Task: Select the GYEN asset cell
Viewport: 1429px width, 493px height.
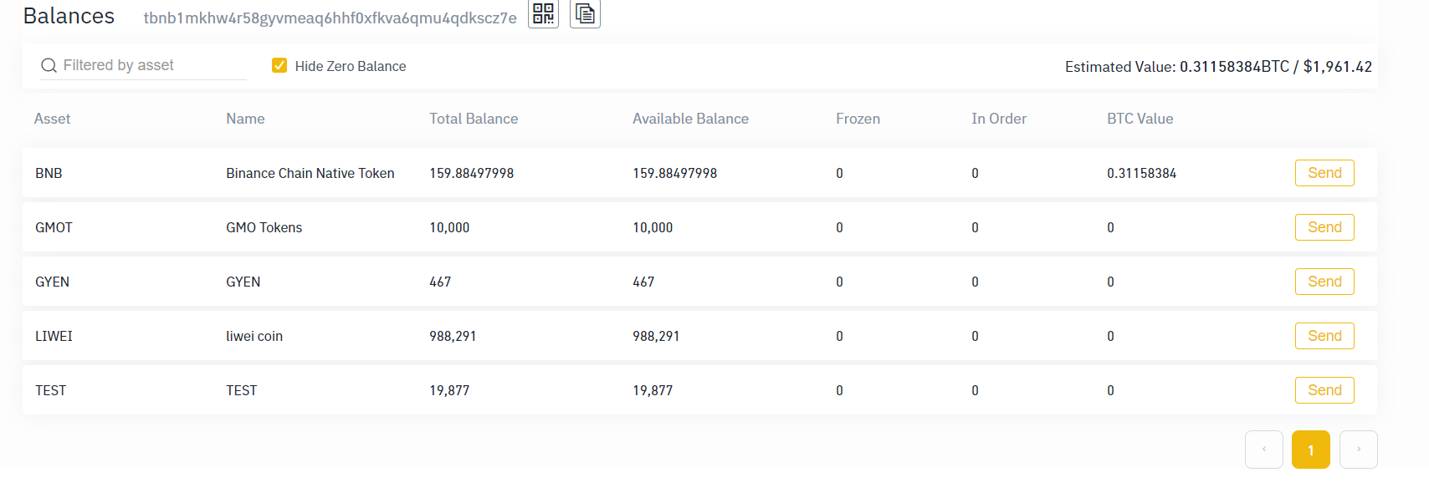Action: pos(52,282)
